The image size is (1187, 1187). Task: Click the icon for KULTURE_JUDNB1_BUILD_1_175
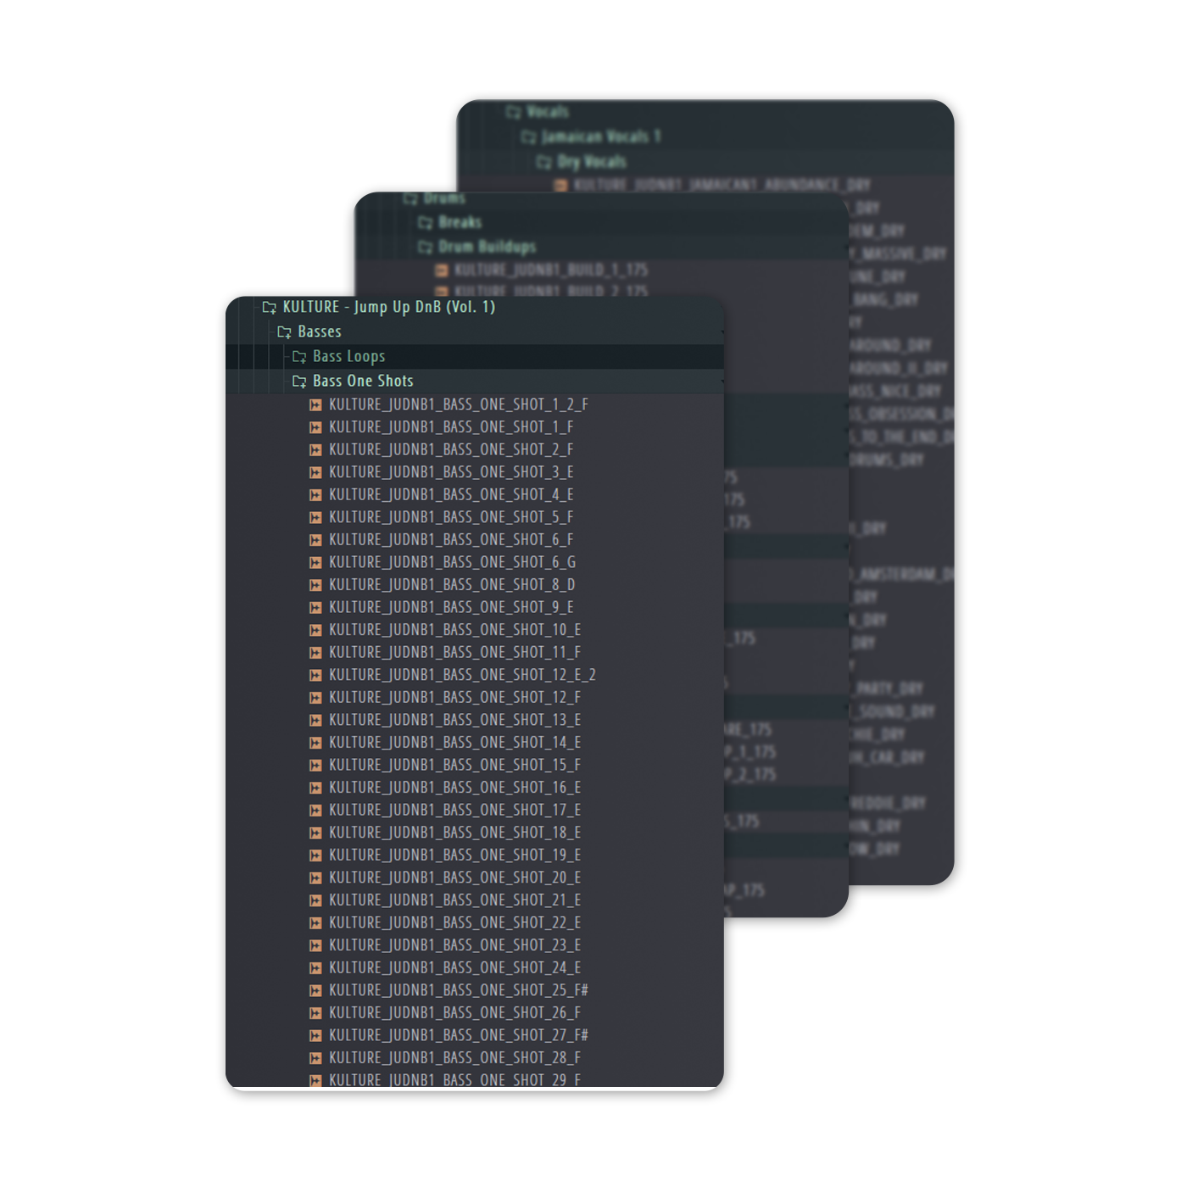[442, 270]
